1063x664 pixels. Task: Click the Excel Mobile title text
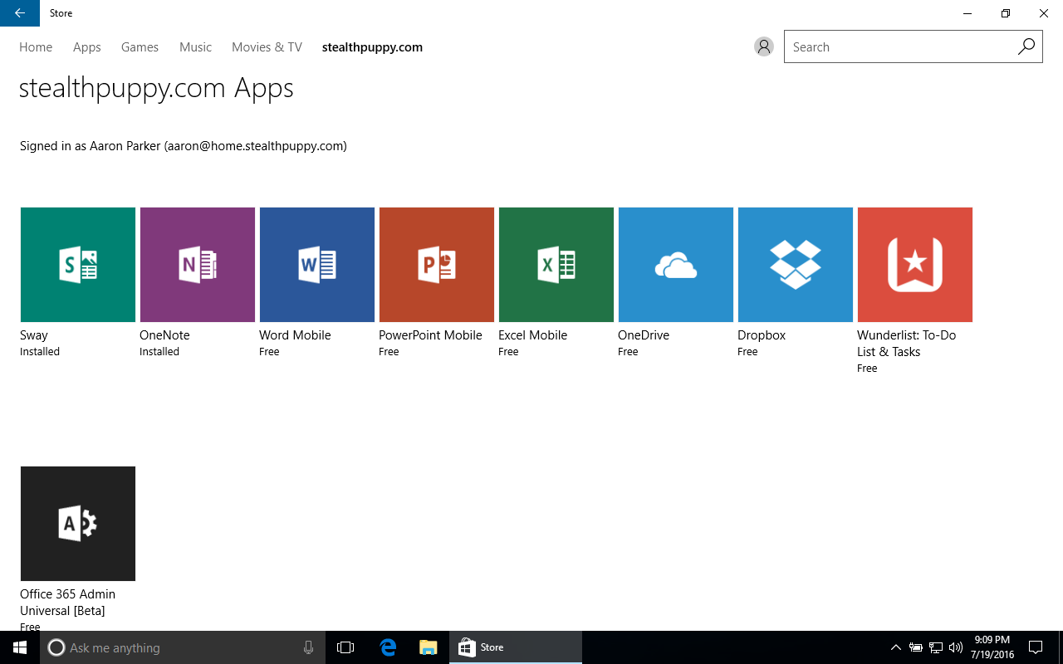click(x=532, y=335)
